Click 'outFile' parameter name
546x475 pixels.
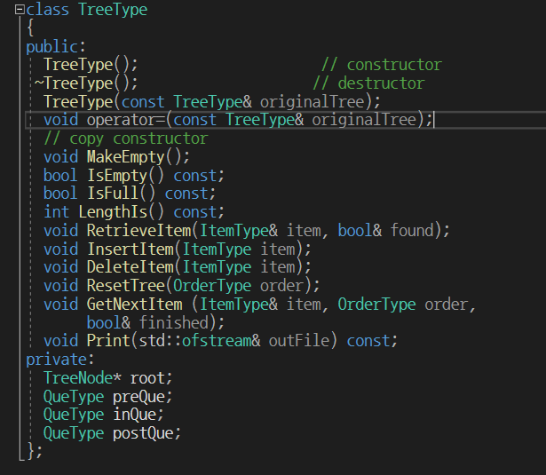coord(299,341)
